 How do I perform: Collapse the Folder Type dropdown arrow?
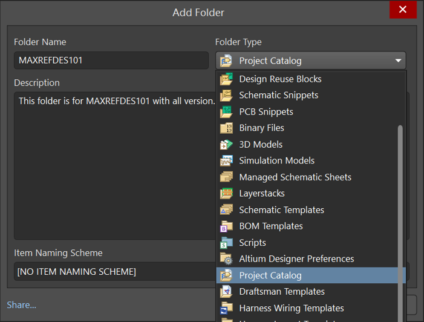pos(398,61)
